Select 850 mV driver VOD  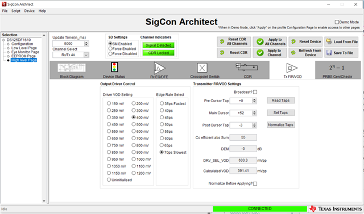click(109, 152)
